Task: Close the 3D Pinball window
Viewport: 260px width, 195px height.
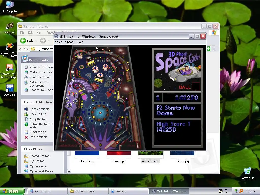Action: [x=203, y=36]
